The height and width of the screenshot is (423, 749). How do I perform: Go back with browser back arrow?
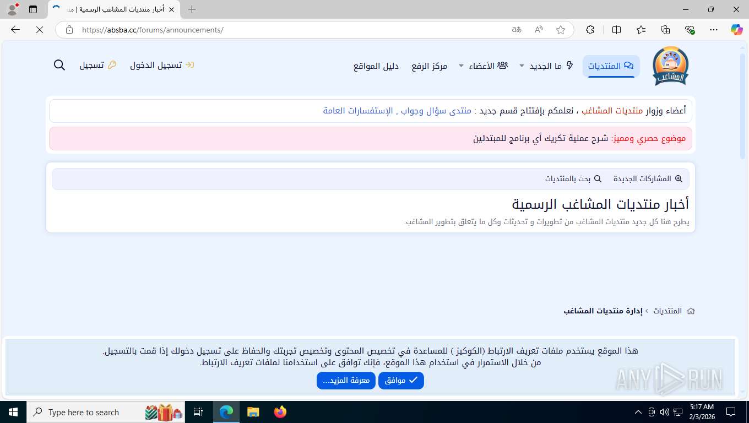15,30
